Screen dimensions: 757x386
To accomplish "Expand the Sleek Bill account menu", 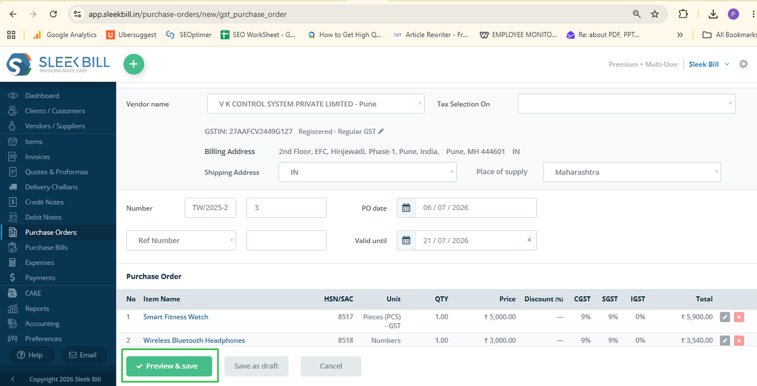I will pyautogui.click(x=709, y=64).
